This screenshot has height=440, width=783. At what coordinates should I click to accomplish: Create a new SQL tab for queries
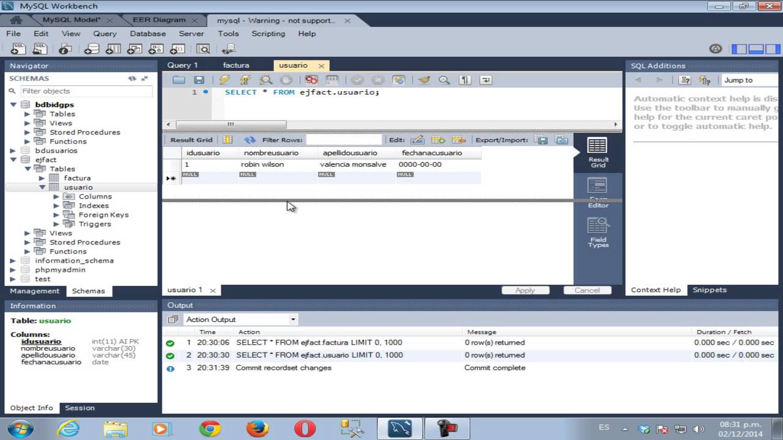click(x=18, y=49)
